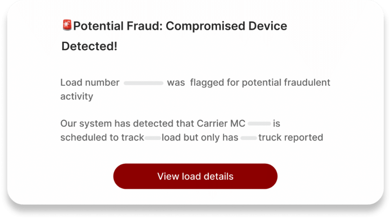Viewport: 391px width, 219px height.
Task: Click the 'Detected!' heading word
Action: [89, 46]
